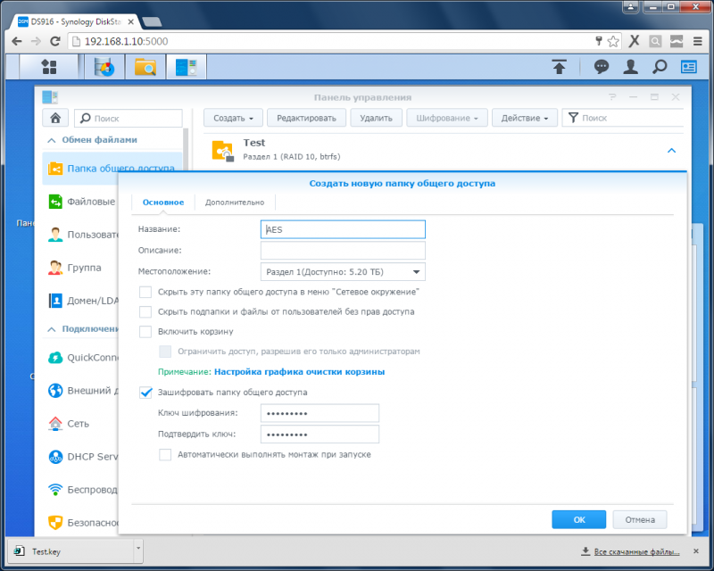714x571 pixels.
Task: Click the DSM search magnifier icon
Action: 660,67
